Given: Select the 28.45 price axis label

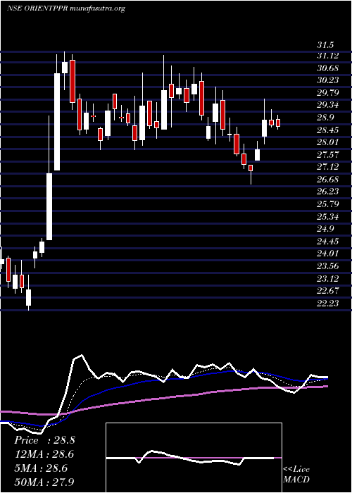Looking at the screenshot, I should (x=327, y=130).
